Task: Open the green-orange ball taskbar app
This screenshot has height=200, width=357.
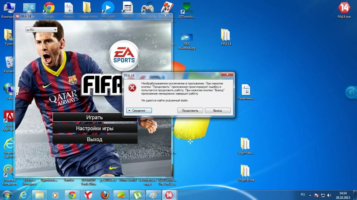Action: pyautogui.click(x=121, y=195)
